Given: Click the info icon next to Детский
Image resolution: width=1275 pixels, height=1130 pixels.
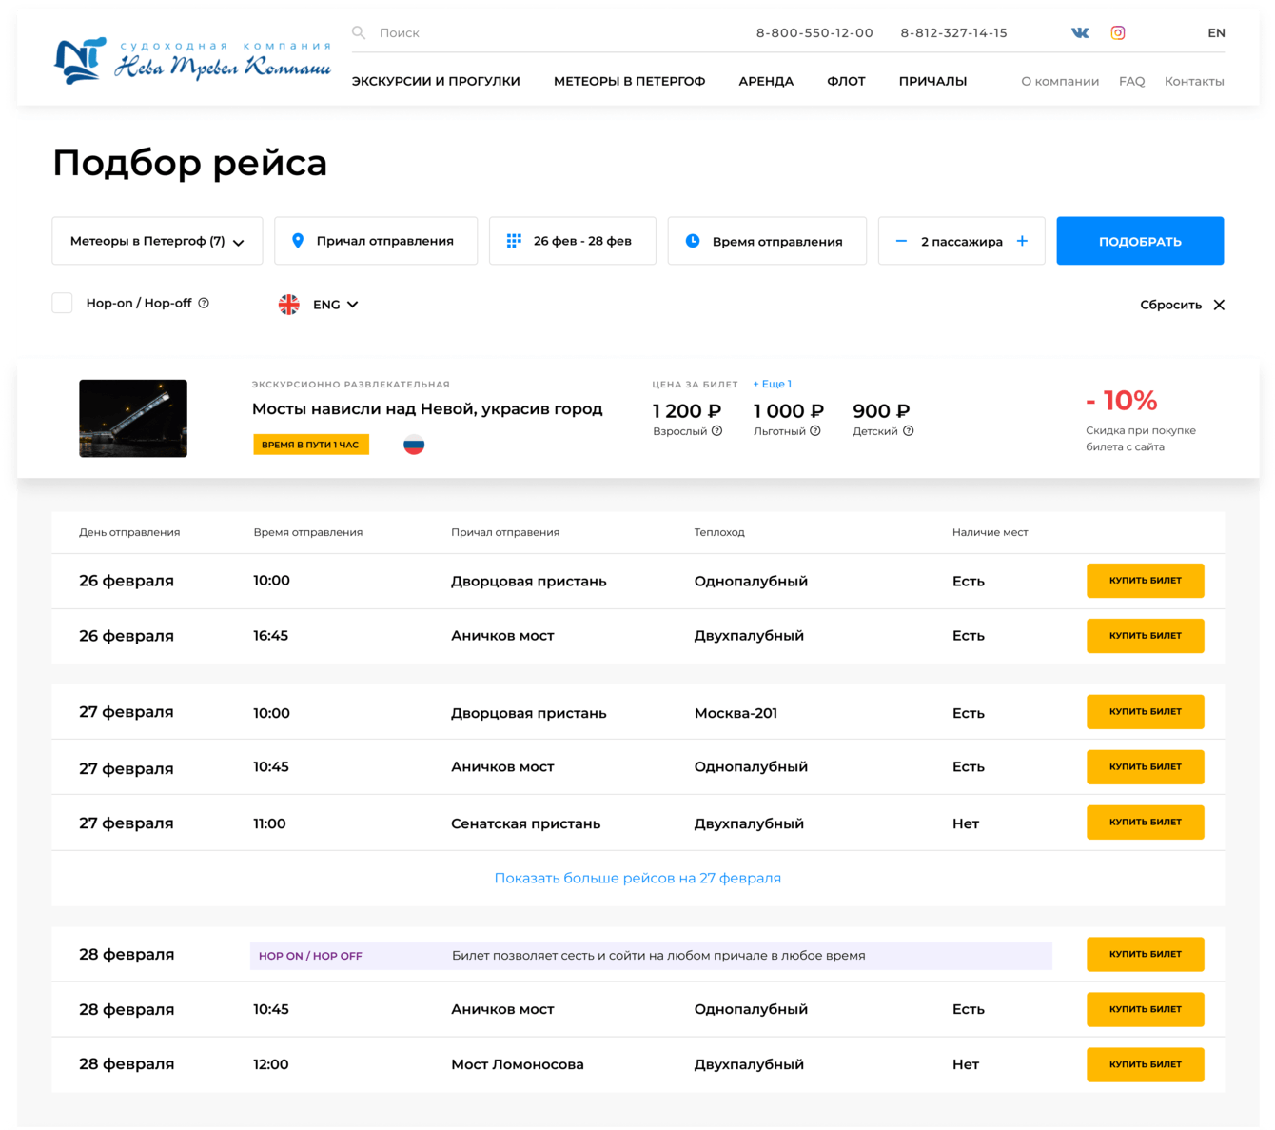Looking at the screenshot, I should coord(909,431).
